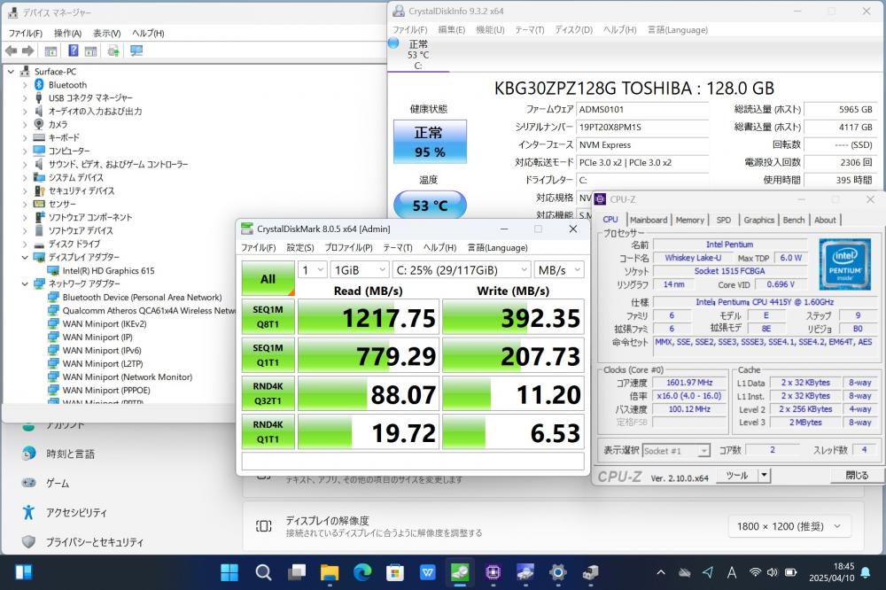The height and width of the screenshot is (590, 886).
Task: Select the セキュリティ デバイス icon
Action: pyautogui.click(x=39, y=190)
